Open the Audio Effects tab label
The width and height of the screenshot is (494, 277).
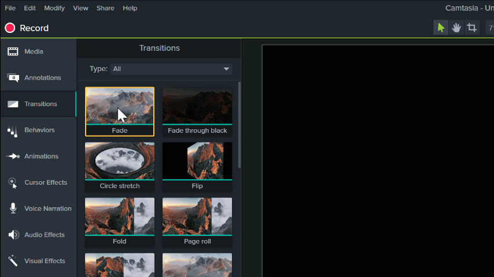[x=45, y=235]
